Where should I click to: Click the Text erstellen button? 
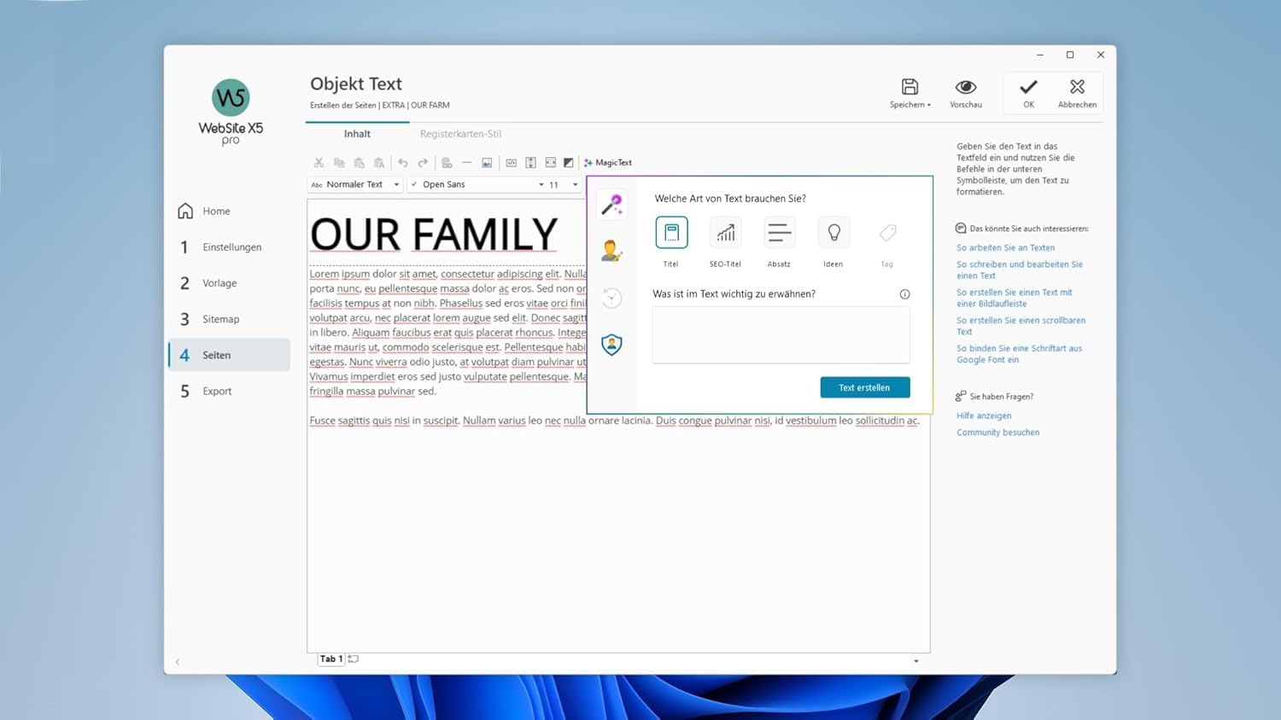864,387
